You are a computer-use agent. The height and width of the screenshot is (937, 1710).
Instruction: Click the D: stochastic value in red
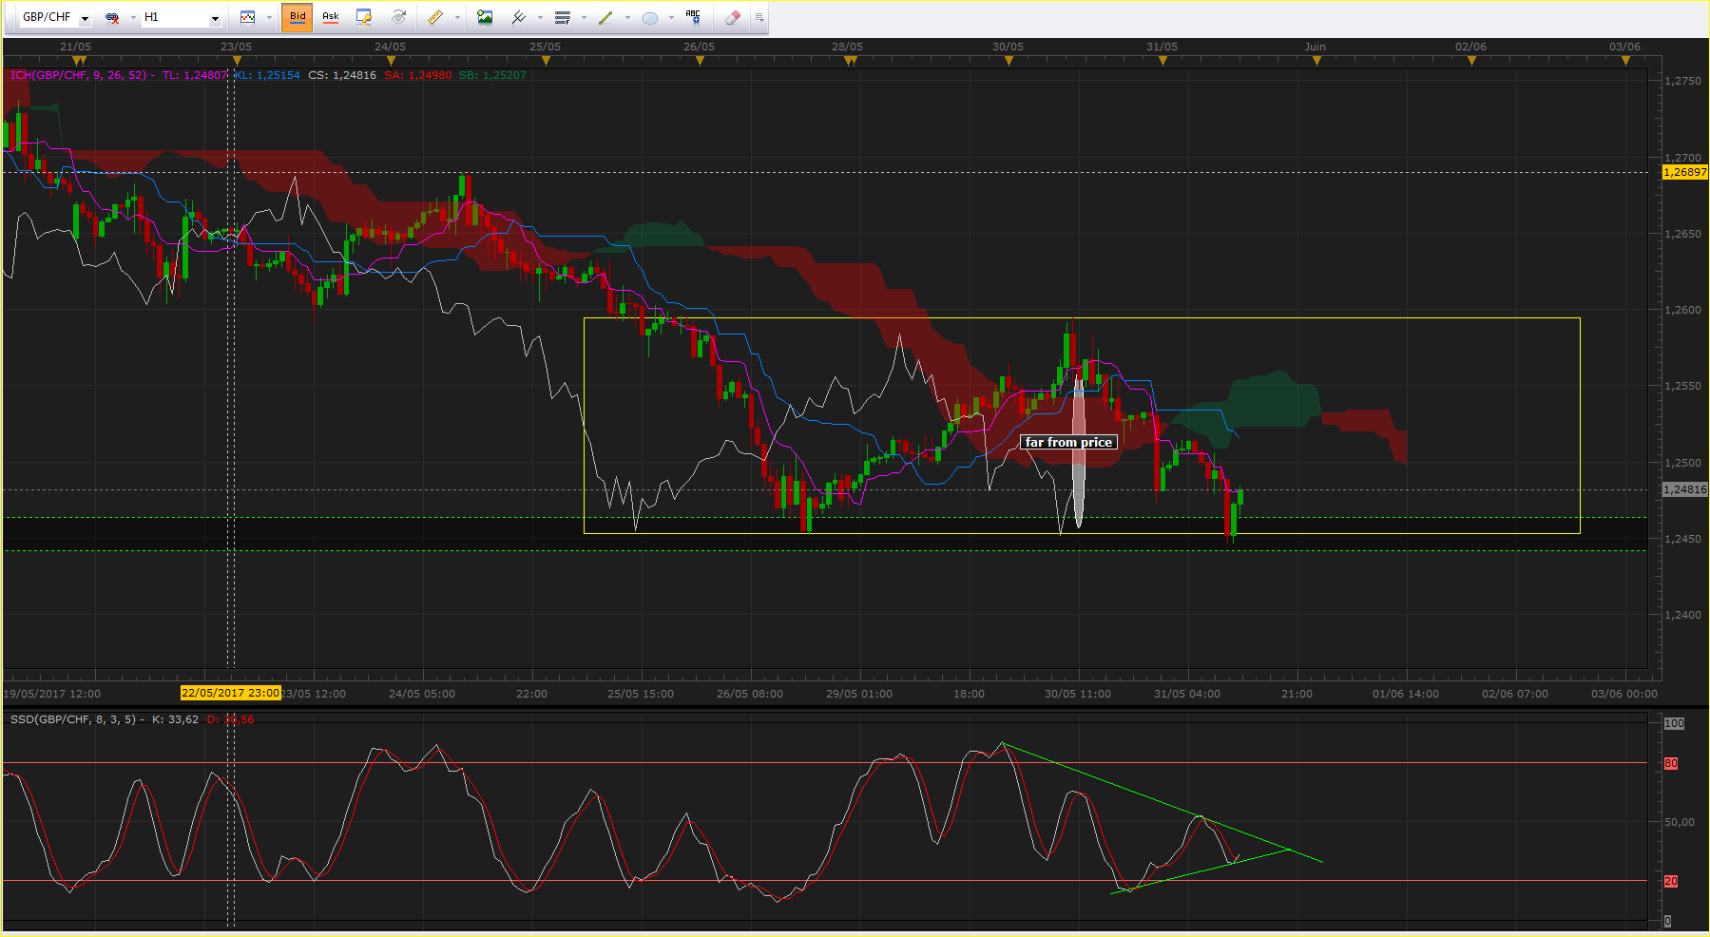click(x=230, y=719)
